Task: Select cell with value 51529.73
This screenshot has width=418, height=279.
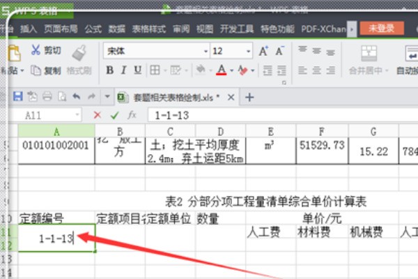Action: tap(322, 151)
